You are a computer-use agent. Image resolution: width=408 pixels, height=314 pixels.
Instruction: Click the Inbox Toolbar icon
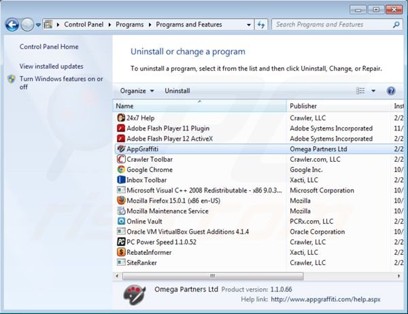121,179
